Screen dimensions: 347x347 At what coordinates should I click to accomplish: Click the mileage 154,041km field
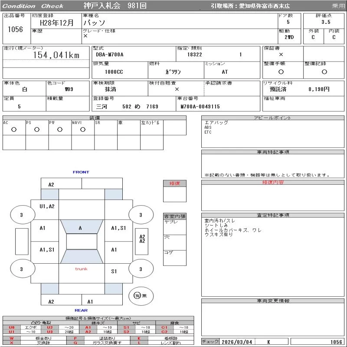pyautogui.click(x=56, y=55)
